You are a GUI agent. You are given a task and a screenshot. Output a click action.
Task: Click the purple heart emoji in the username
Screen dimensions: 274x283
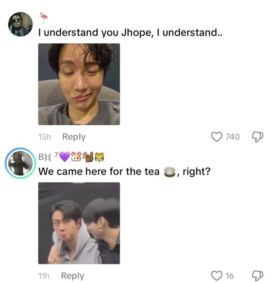pyautogui.click(x=65, y=157)
